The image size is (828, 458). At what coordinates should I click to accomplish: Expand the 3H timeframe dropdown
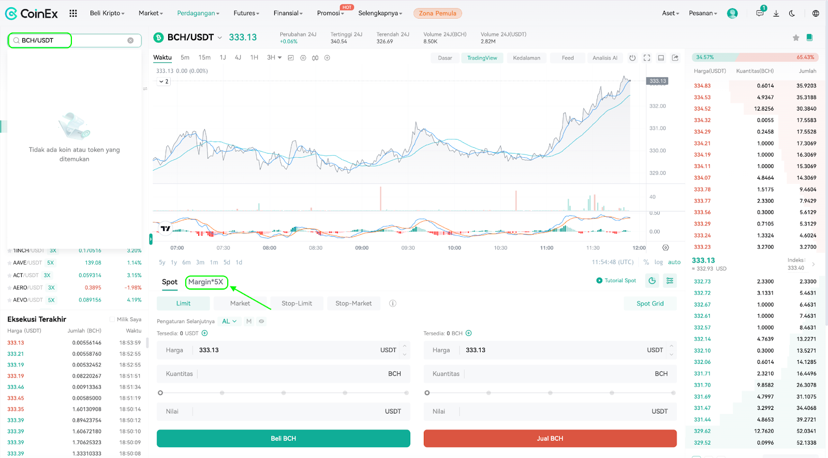(x=274, y=58)
